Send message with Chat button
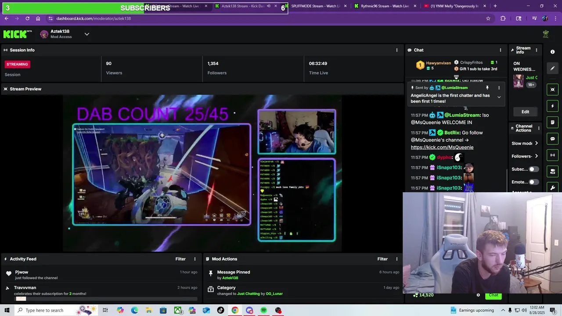The image size is (562, 316). click(x=494, y=295)
